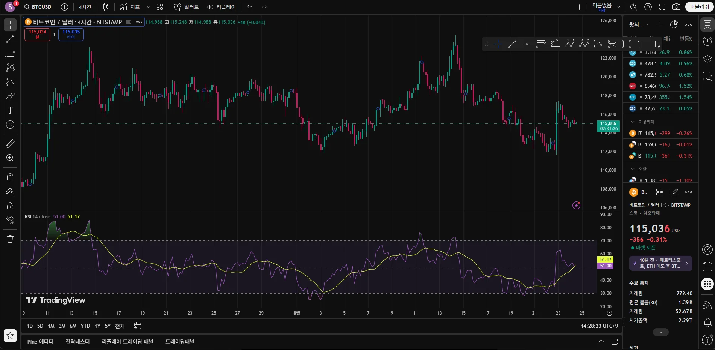
Task: Toggle hide all drawings eye icon
Action: tap(10, 219)
